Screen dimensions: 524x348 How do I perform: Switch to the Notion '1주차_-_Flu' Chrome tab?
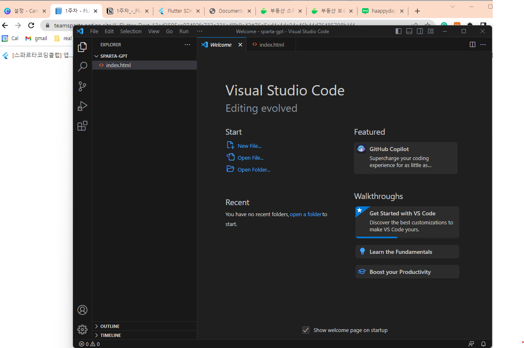pyautogui.click(x=127, y=11)
